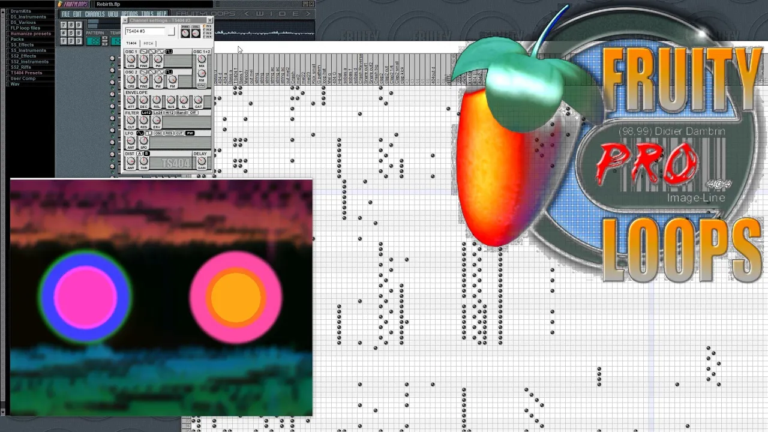This screenshot has height=432, width=768.
Task: Click the distortion THR knob
Action: 144,161
